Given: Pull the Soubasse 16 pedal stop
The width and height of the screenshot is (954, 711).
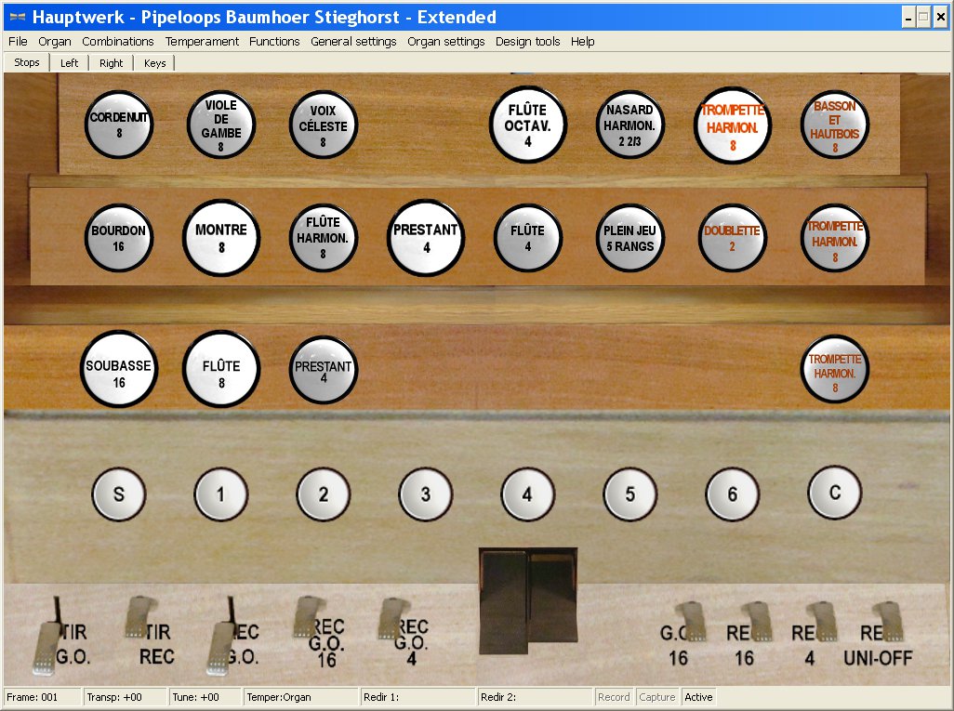Looking at the screenshot, I should coord(119,369).
